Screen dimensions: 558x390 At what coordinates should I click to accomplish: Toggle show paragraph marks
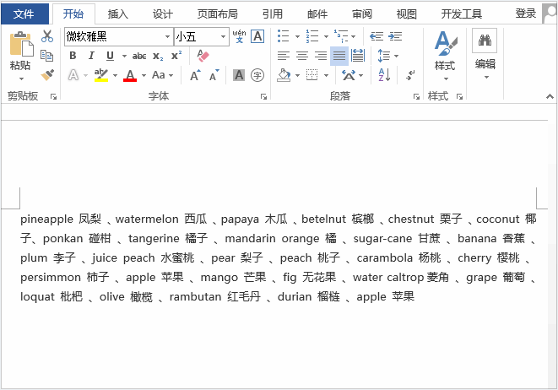(410, 75)
